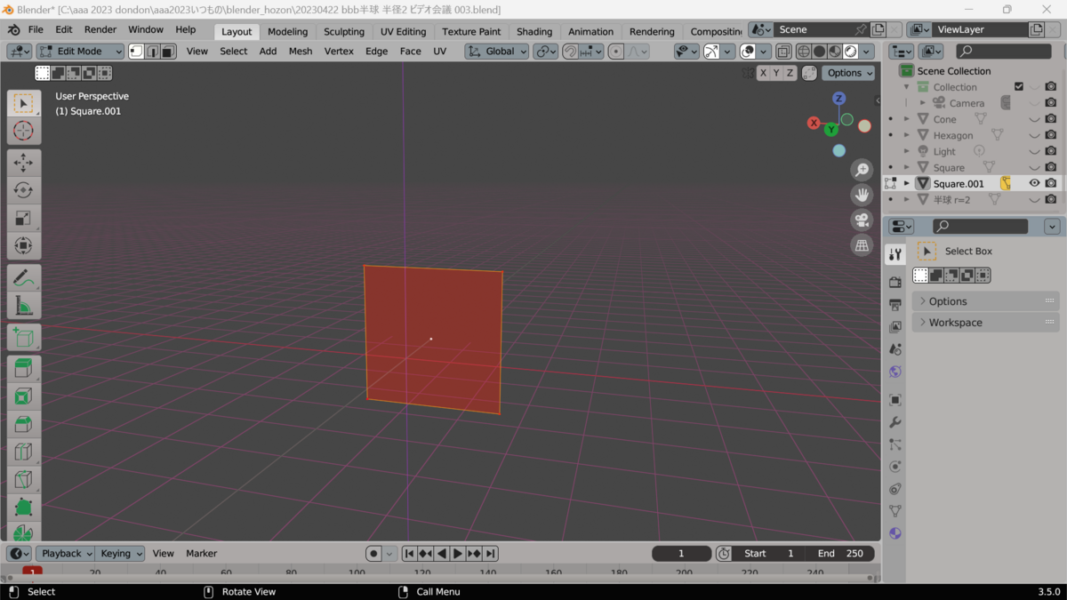
Task: Hide Square.001 using its eye toggle
Action: coord(1035,182)
